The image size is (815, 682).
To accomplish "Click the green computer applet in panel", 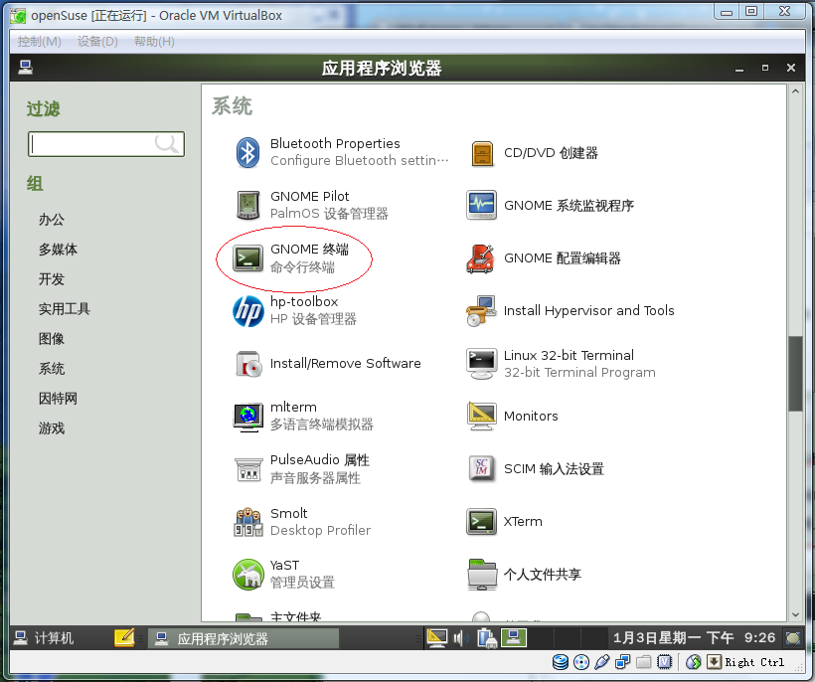I will pyautogui.click(x=514, y=638).
